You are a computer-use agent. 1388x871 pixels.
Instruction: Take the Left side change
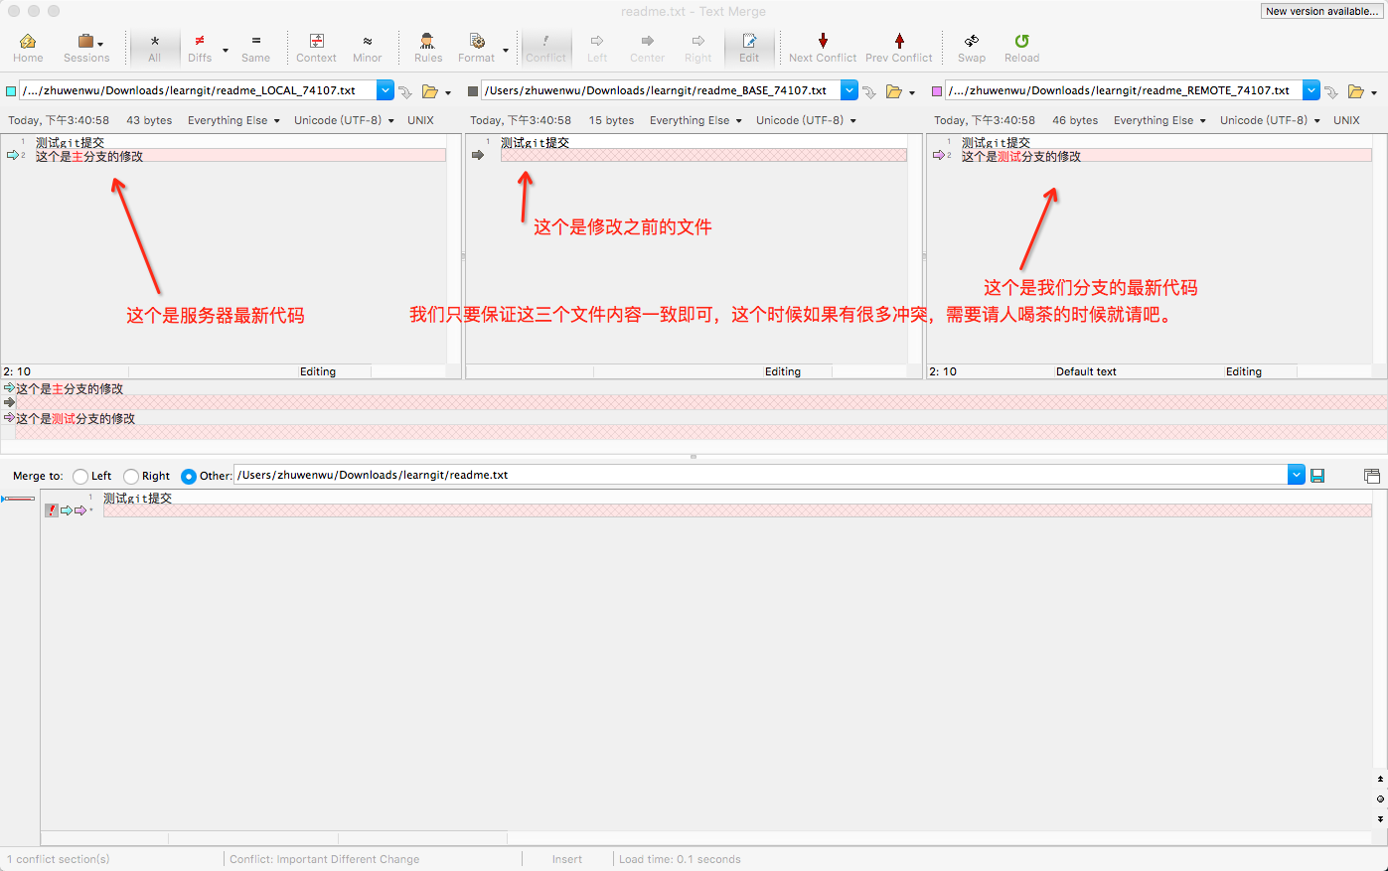(597, 47)
